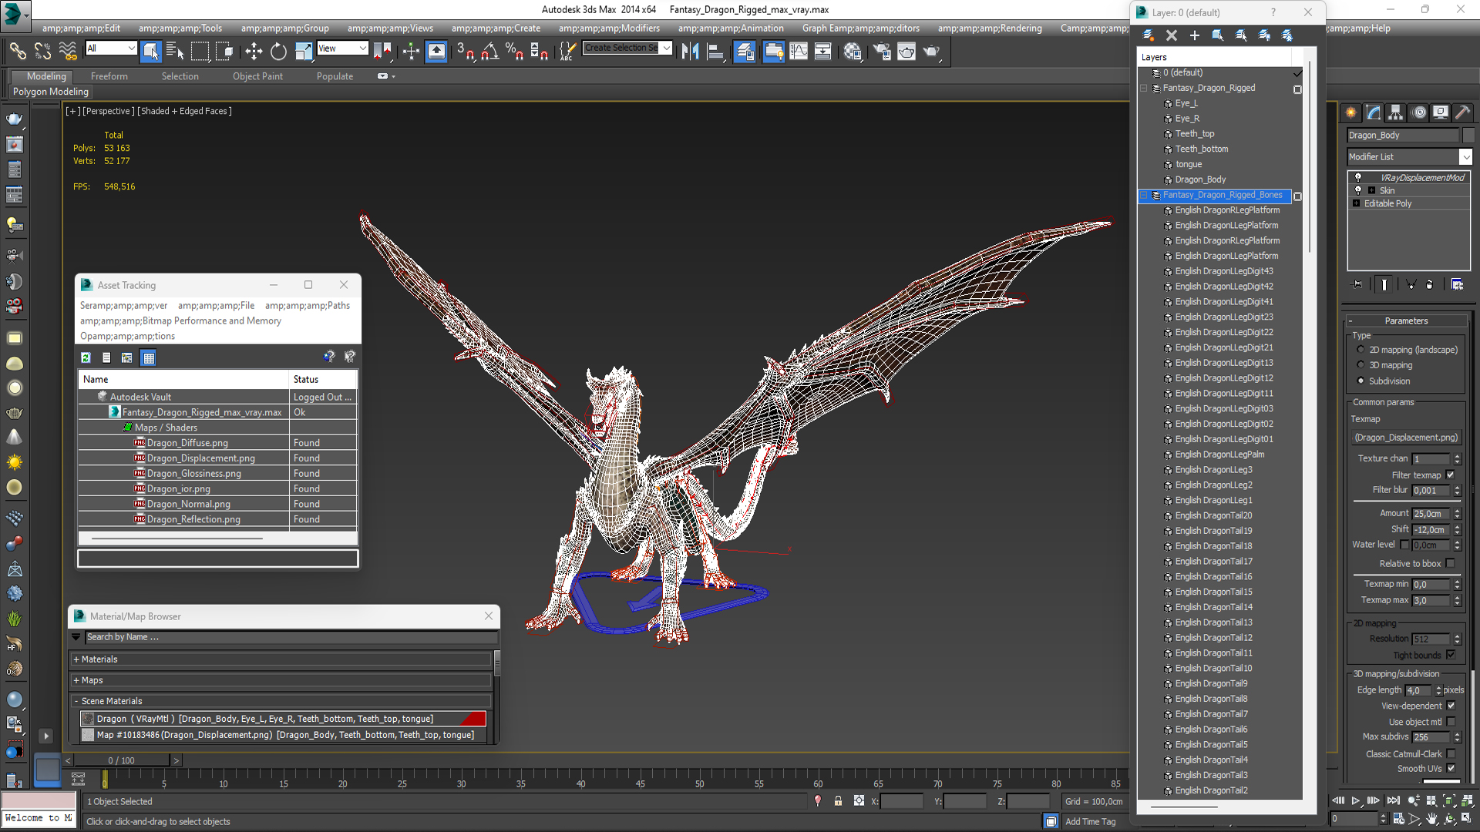This screenshot has height=832, width=1480.
Task: Open the Hierarchy command panel tab
Action: [x=1396, y=112]
